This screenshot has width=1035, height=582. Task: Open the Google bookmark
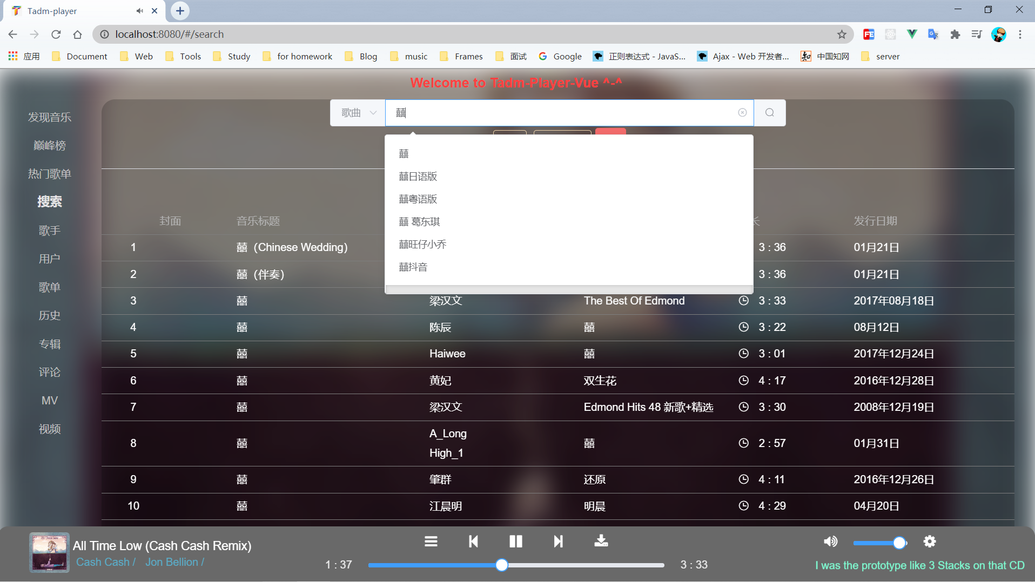coord(560,56)
